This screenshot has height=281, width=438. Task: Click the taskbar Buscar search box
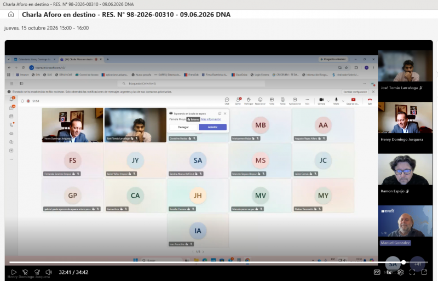point(161,260)
